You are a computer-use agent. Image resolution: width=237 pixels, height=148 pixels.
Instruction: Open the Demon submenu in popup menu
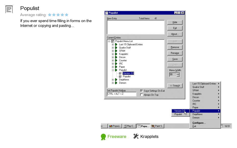pos(205,118)
